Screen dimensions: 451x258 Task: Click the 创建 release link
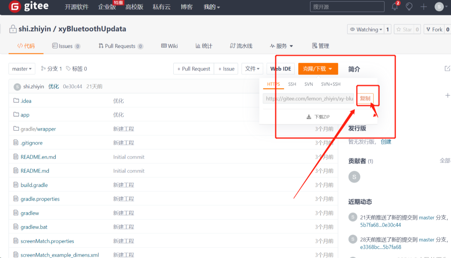pos(386,142)
